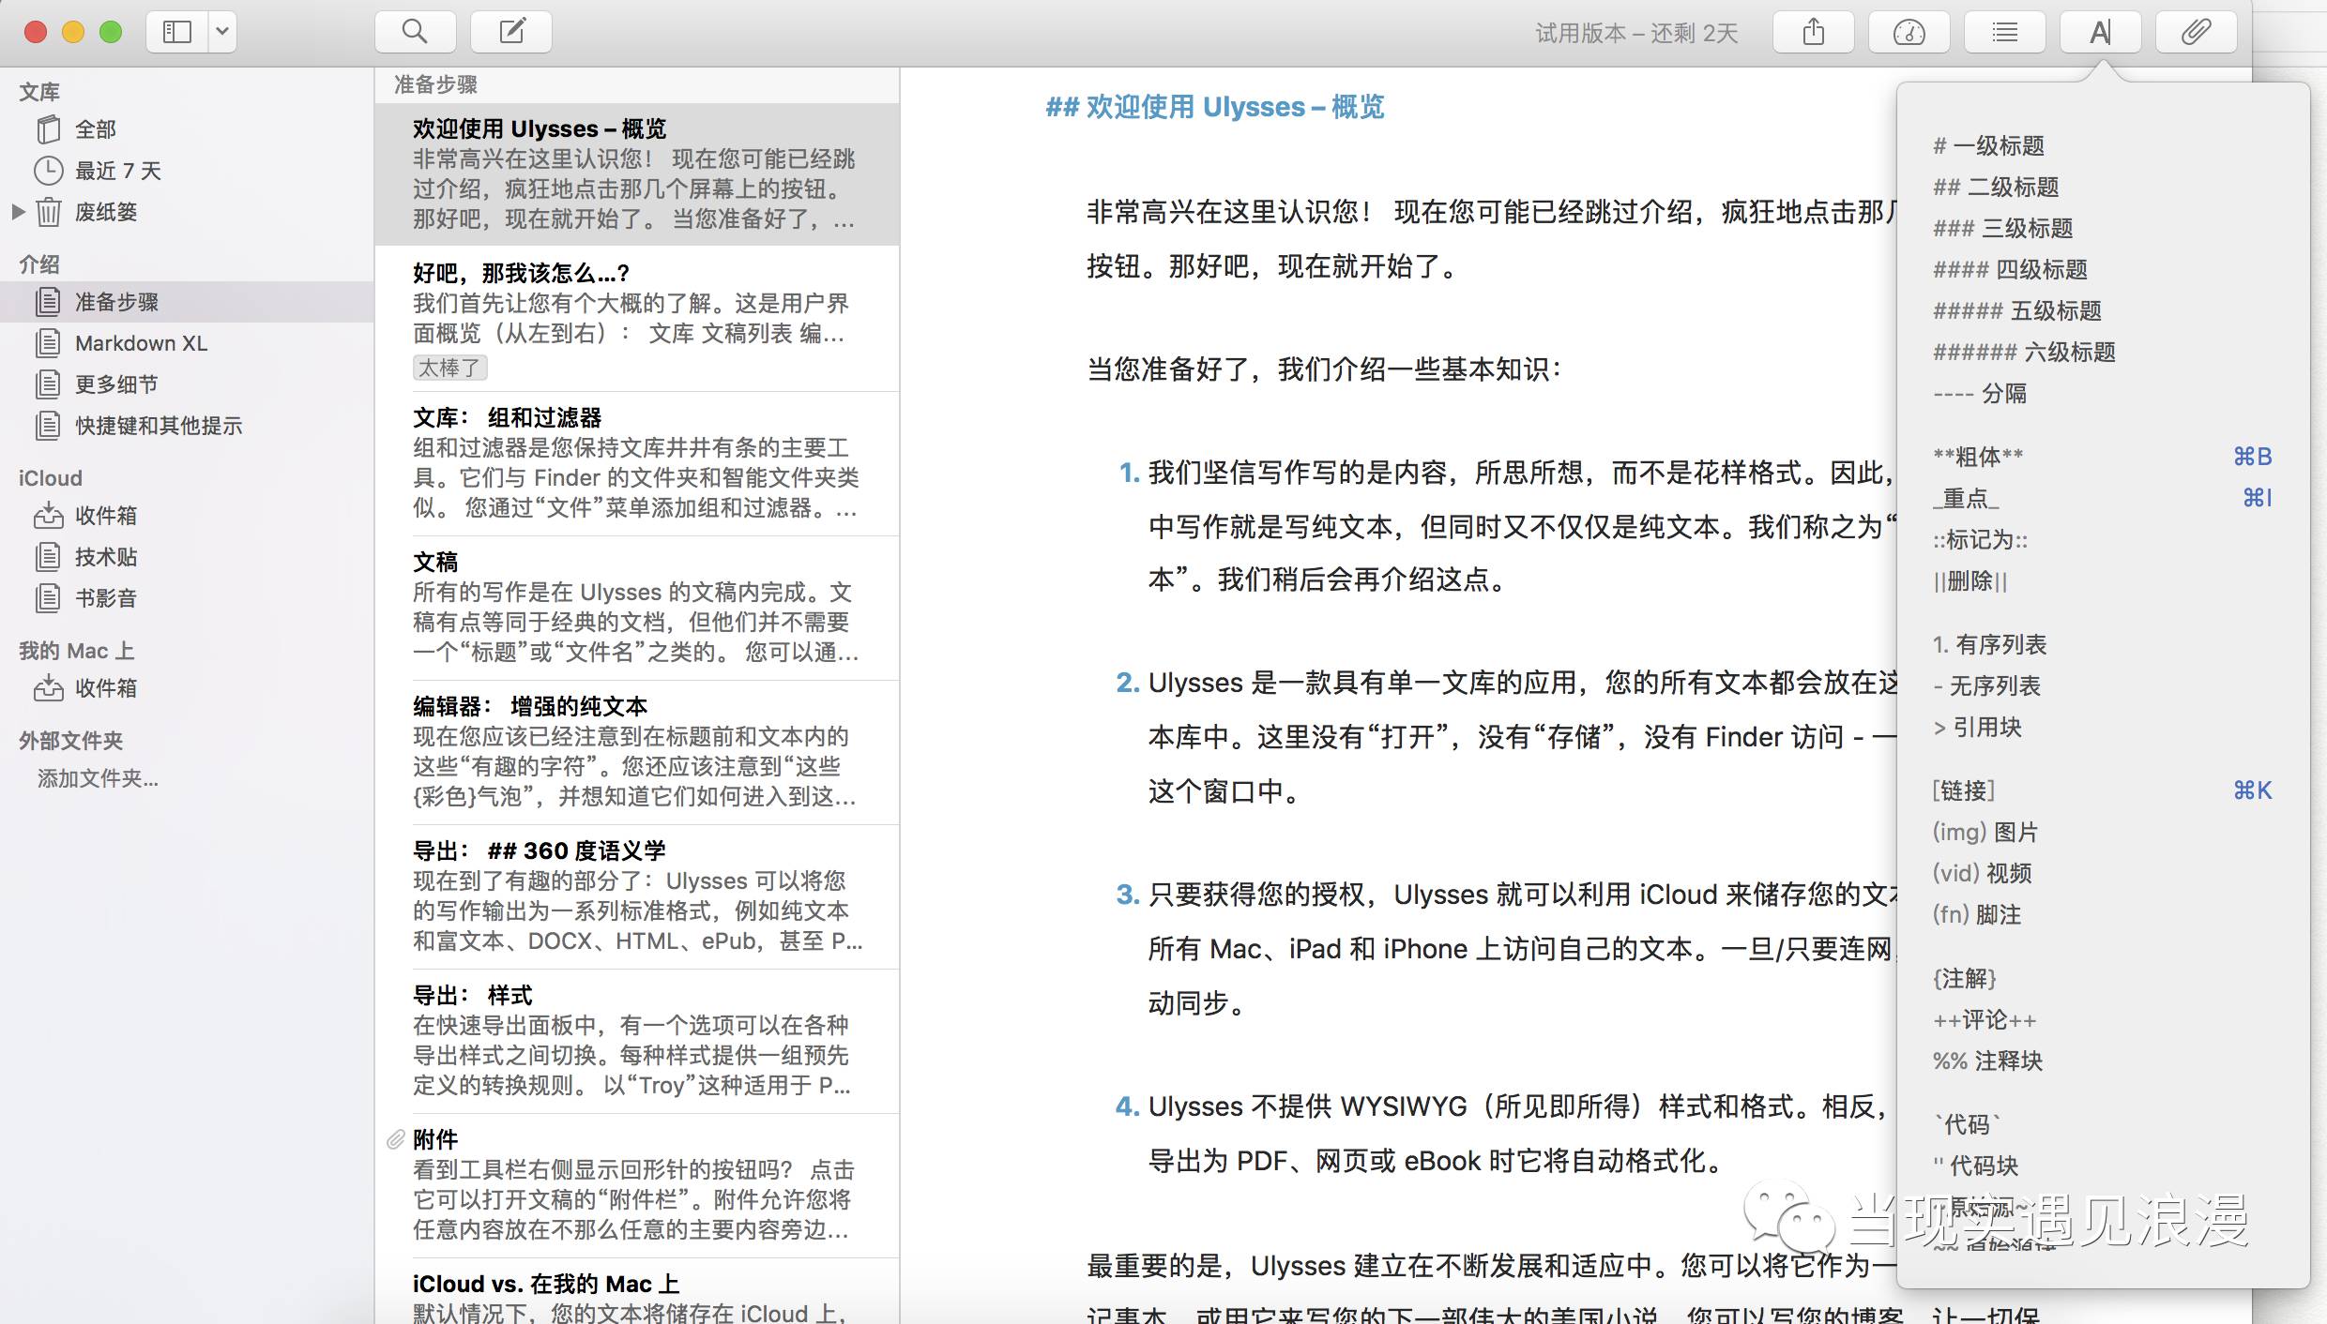Click 添加文件夹 to add external folder
The width and height of the screenshot is (2327, 1324).
coord(98,778)
